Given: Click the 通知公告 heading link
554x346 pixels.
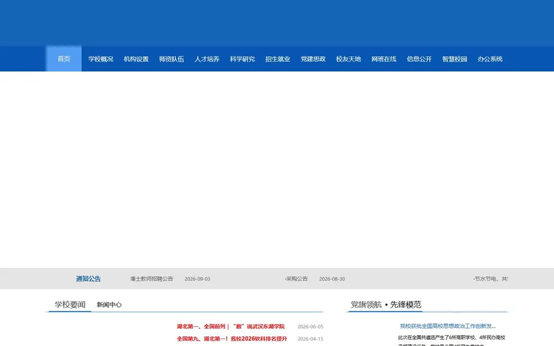Looking at the screenshot, I should point(88,279).
